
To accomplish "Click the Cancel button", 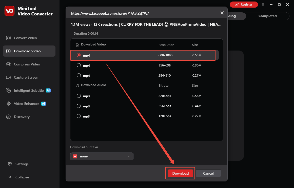I will (208, 173).
